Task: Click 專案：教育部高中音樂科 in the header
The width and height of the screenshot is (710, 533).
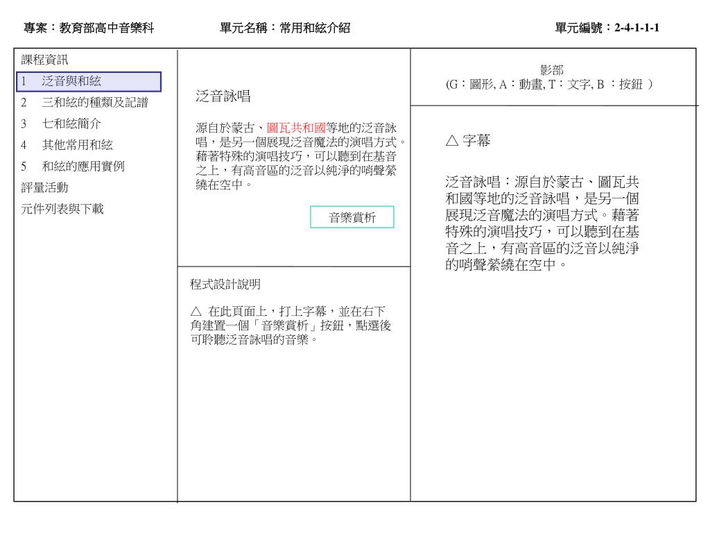Action: pyautogui.click(x=89, y=28)
